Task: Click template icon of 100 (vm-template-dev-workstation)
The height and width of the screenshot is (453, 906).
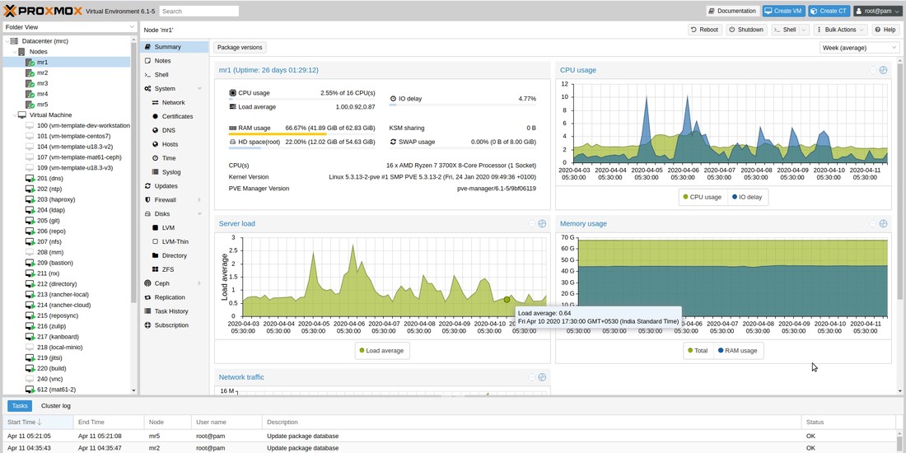Action: click(x=30, y=125)
